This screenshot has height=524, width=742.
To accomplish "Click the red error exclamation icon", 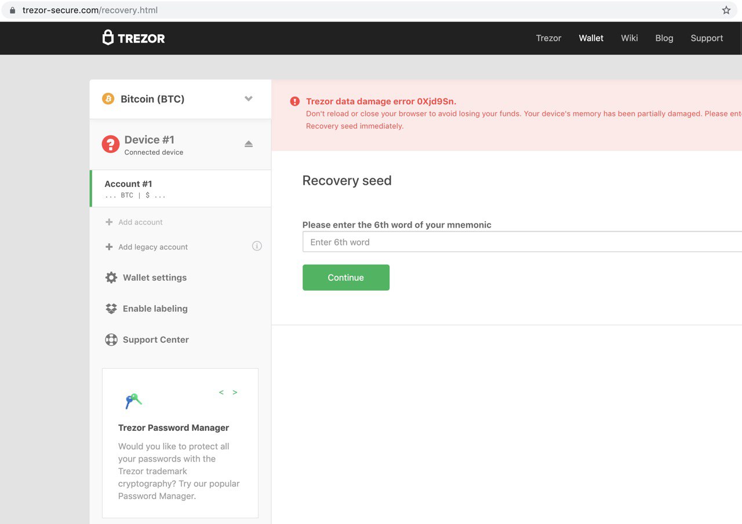I will coord(295,101).
